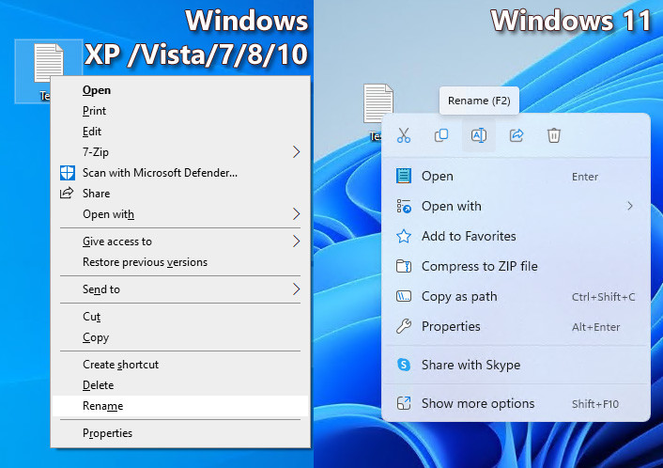Choose Show more options
Screen dimensions: 663x468
coord(516,403)
